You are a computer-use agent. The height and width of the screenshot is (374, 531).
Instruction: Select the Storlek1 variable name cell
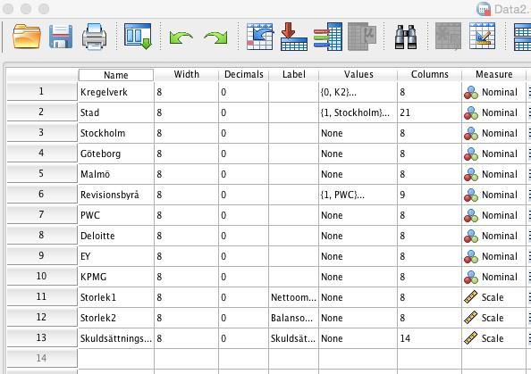[x=116, y=297]
